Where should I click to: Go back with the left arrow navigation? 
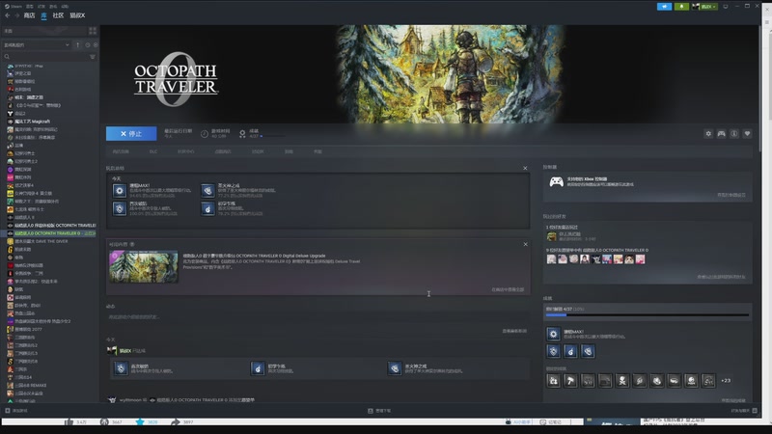[8, 15]
